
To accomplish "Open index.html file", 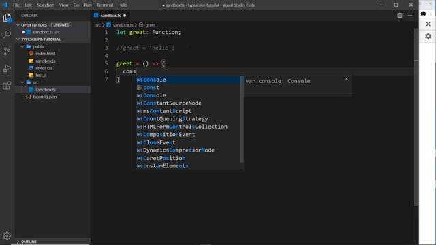I will (53, 54).
